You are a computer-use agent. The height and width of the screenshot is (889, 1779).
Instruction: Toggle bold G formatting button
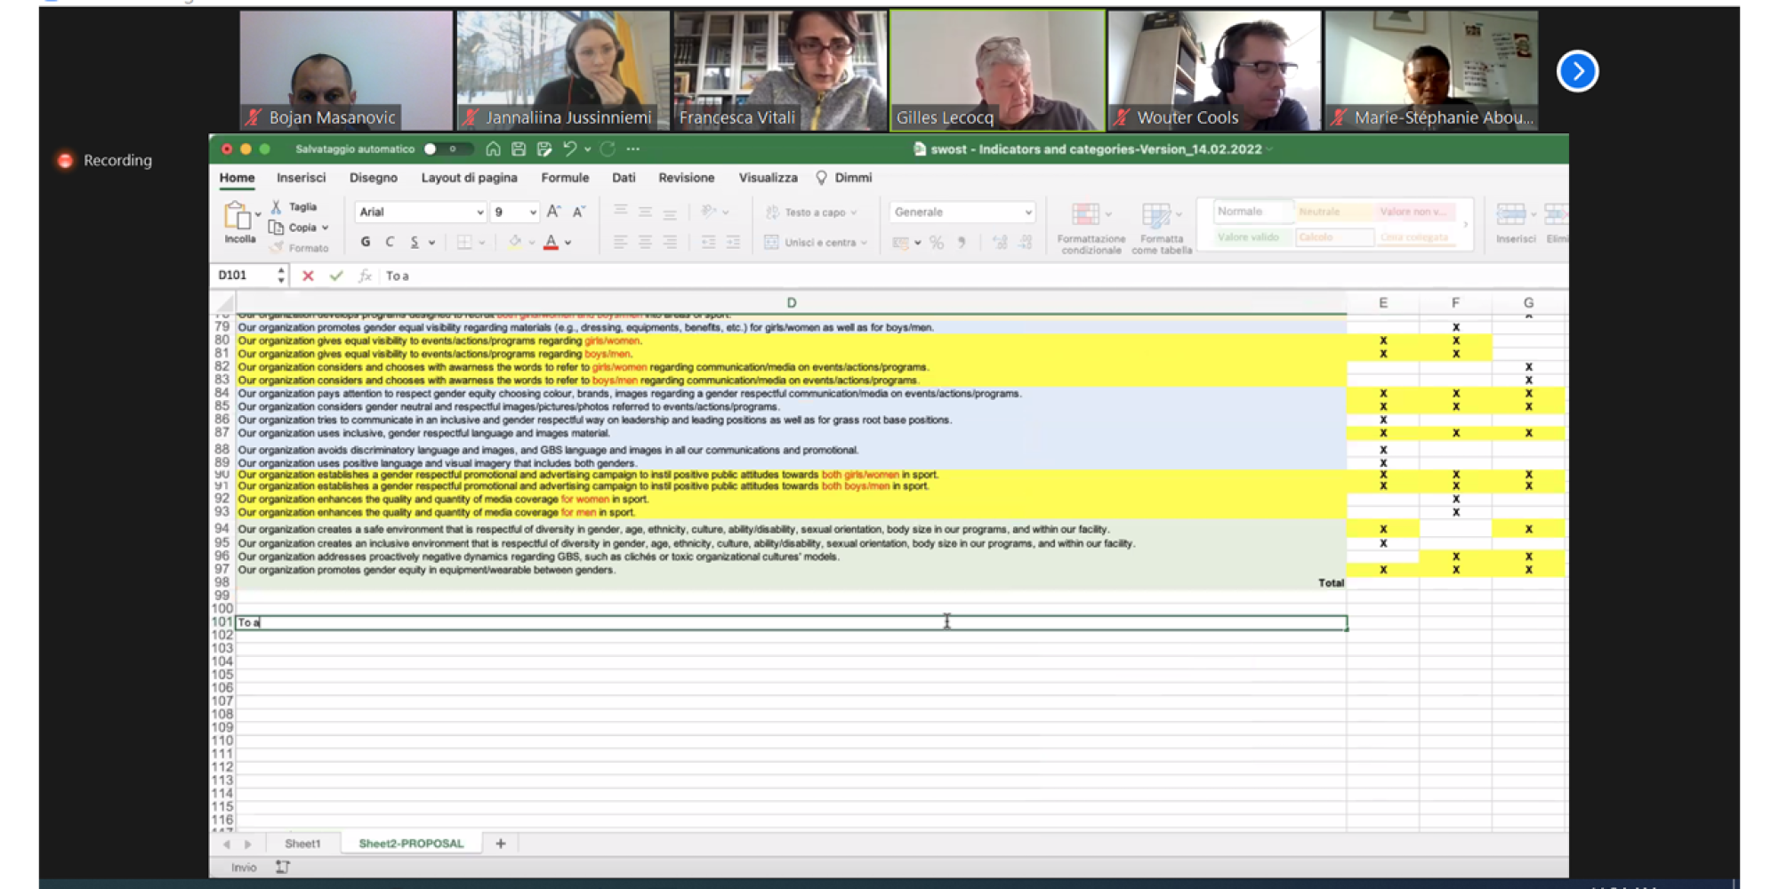click(366, 242)
